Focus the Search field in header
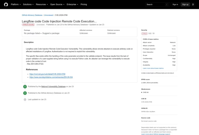The image size is (199, 135). tap(157, 4)
